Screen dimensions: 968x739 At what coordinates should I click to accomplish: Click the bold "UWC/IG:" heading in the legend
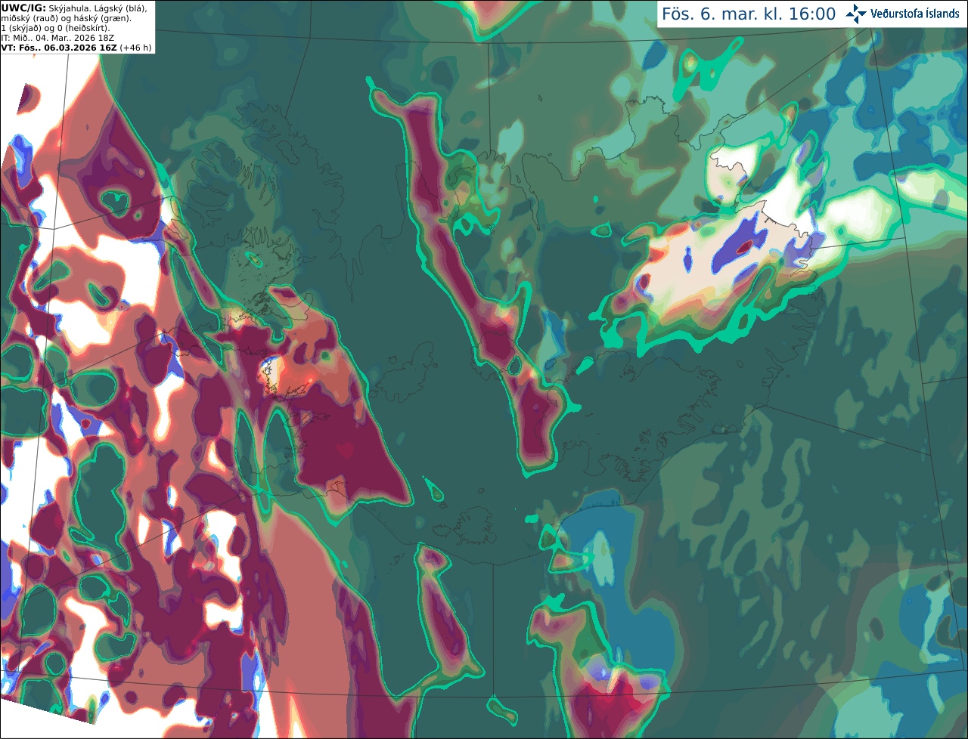point(23,8)
